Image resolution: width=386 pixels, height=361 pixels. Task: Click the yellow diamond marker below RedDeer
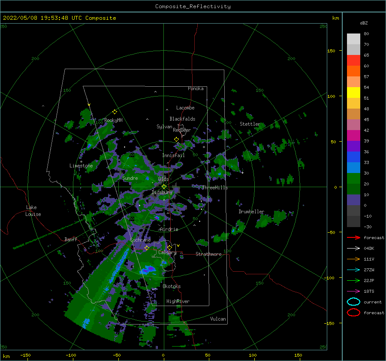click(x=177, y=140)
